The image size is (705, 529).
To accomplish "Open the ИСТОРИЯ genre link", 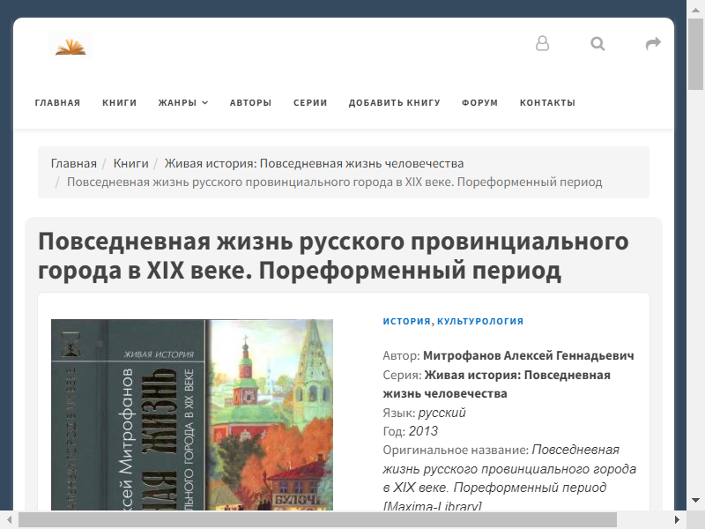I will click(x=406, y=321).
